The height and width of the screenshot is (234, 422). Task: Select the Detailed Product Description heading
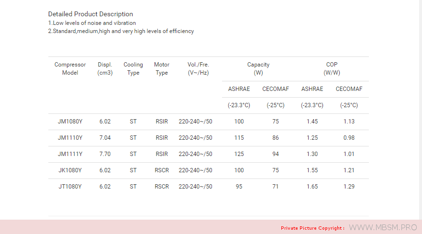(90, 14)
